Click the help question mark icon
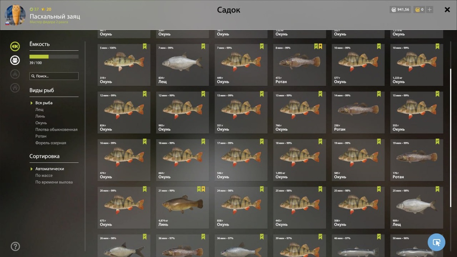Image resolution: width=457 pixels, height=257 pixels. point(15,246)
